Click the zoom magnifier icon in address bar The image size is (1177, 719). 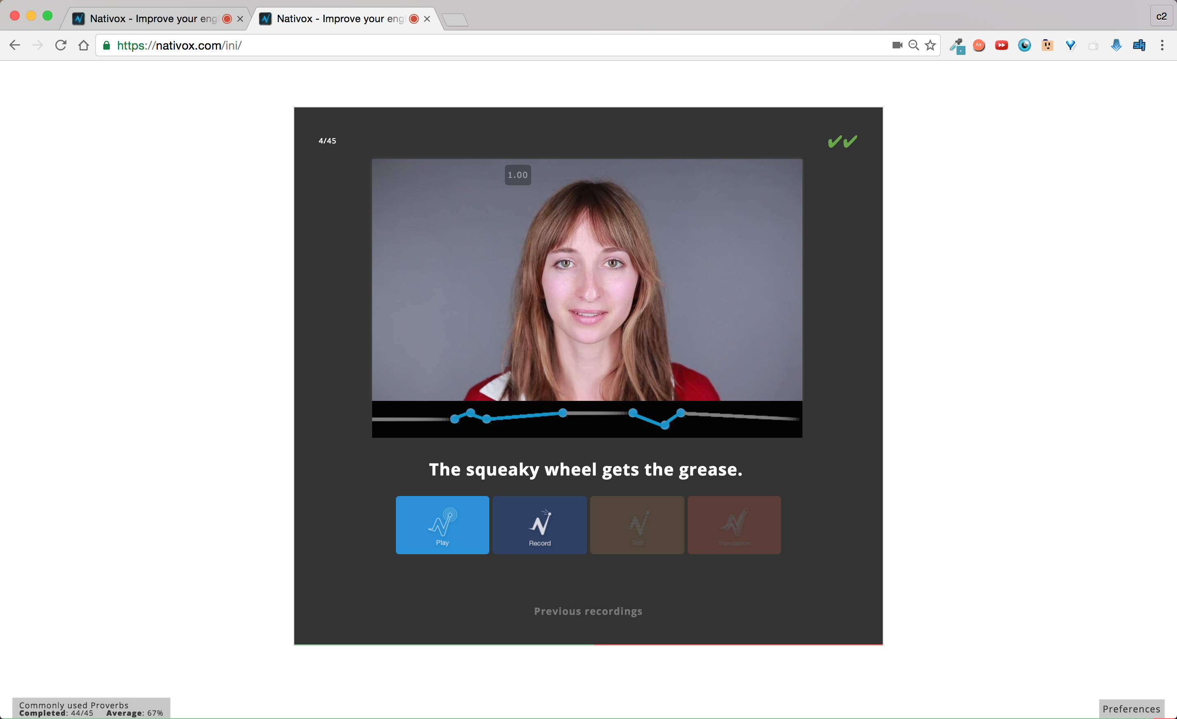click(x=913, y=46)
